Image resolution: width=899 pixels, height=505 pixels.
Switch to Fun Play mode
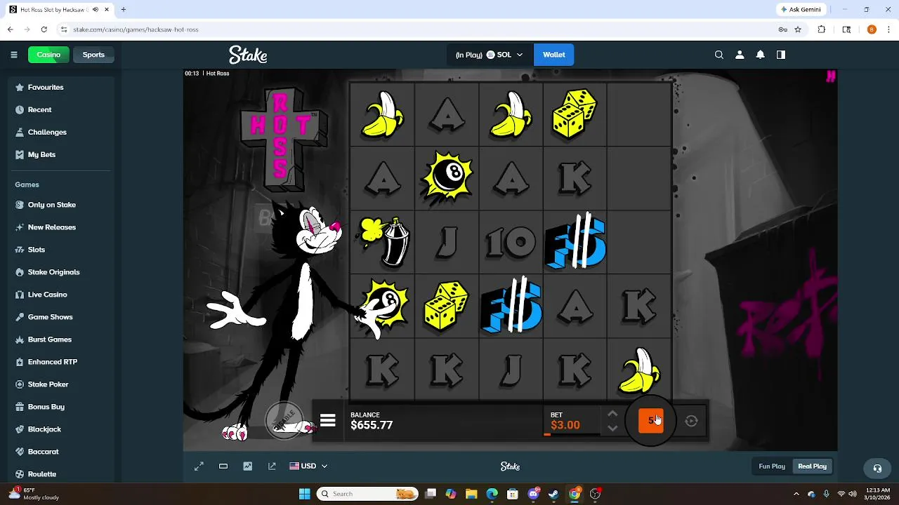[x=772, y=466]
